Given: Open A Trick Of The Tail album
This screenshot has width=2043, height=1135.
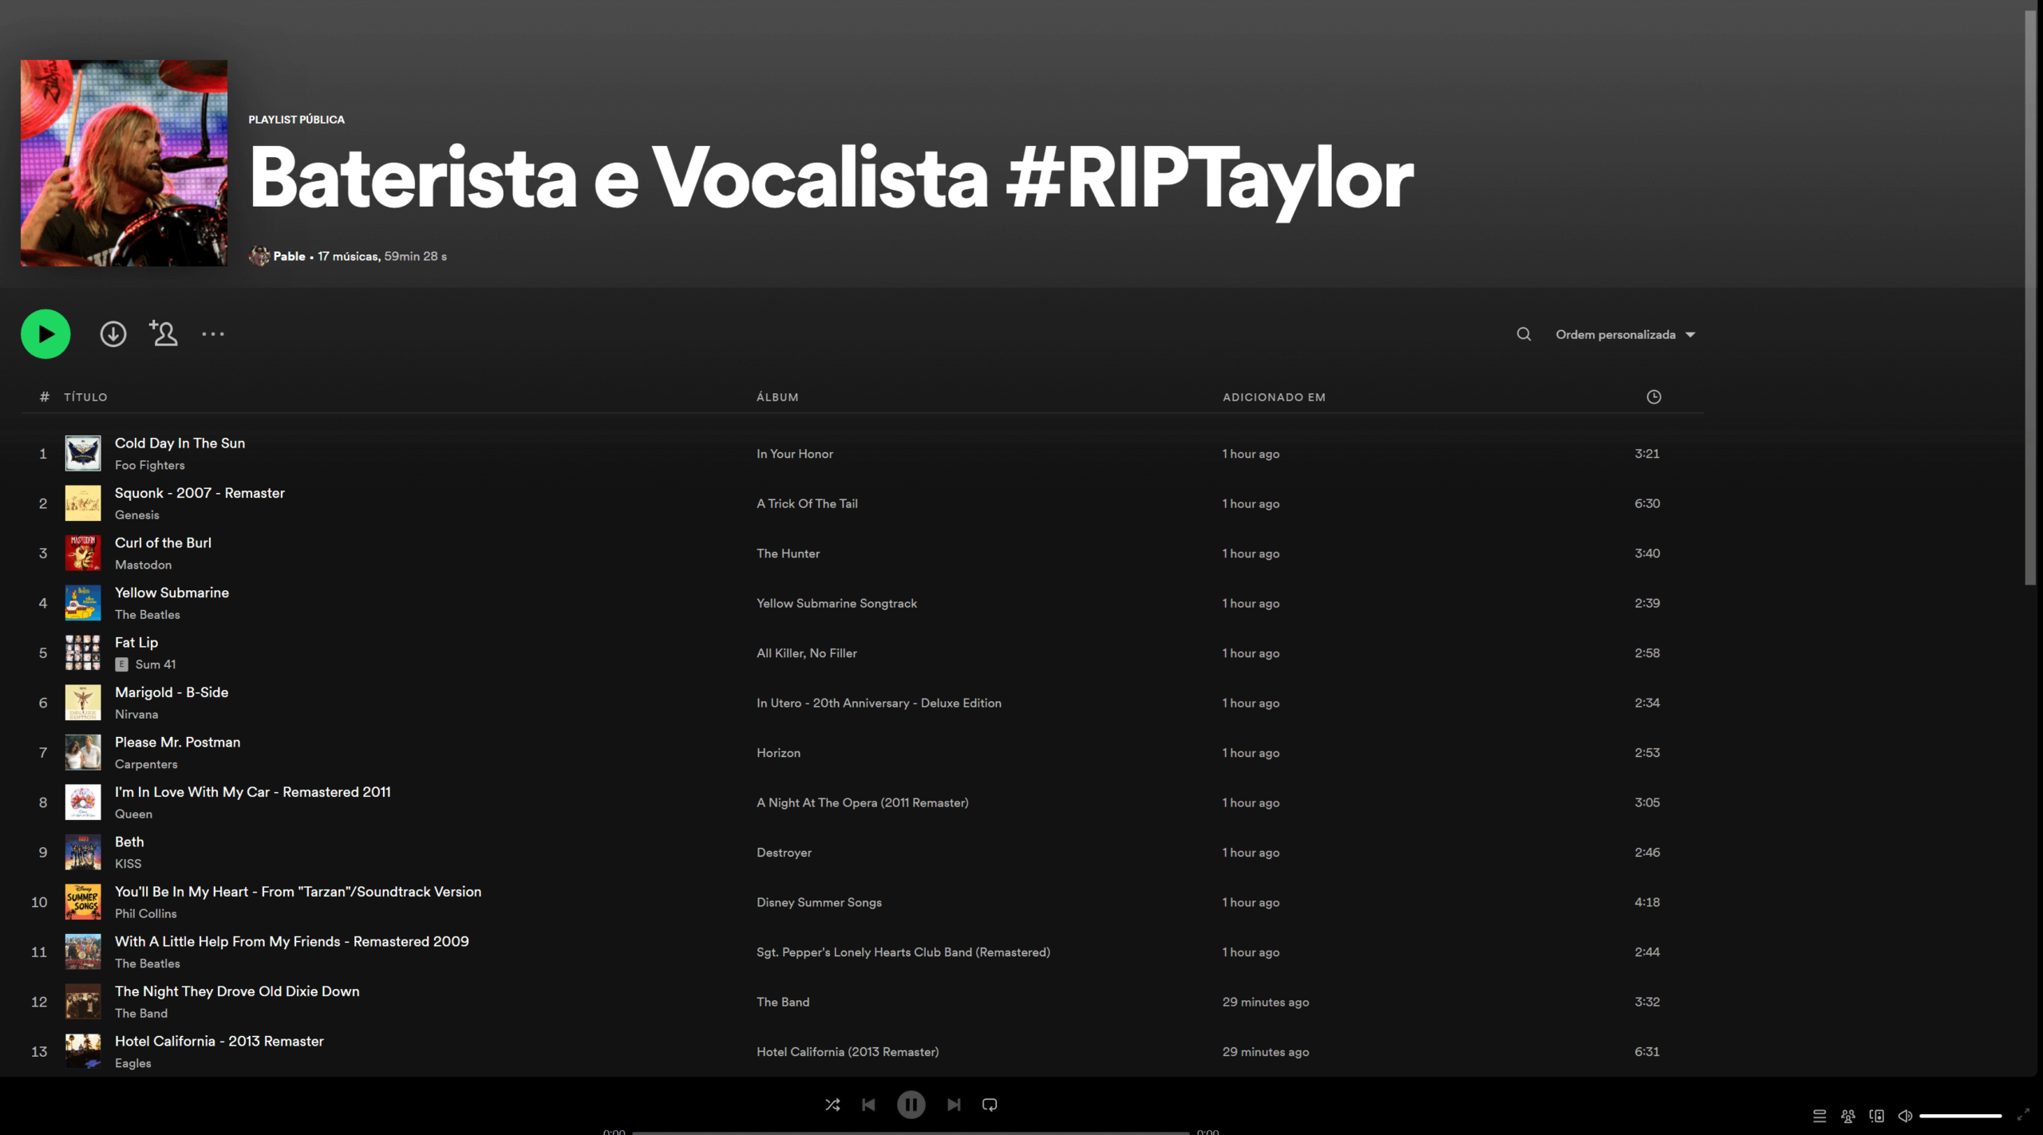Looking at the screenshot, I should (807, 503).
